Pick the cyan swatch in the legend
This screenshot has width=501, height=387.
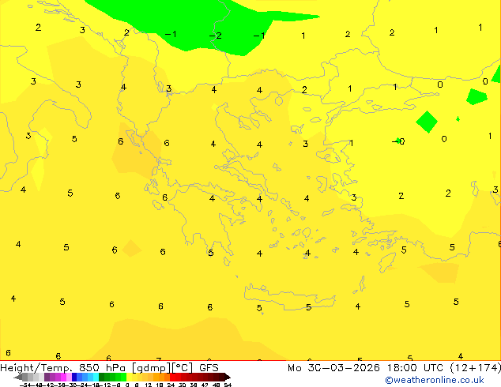[x=96, y=377]
